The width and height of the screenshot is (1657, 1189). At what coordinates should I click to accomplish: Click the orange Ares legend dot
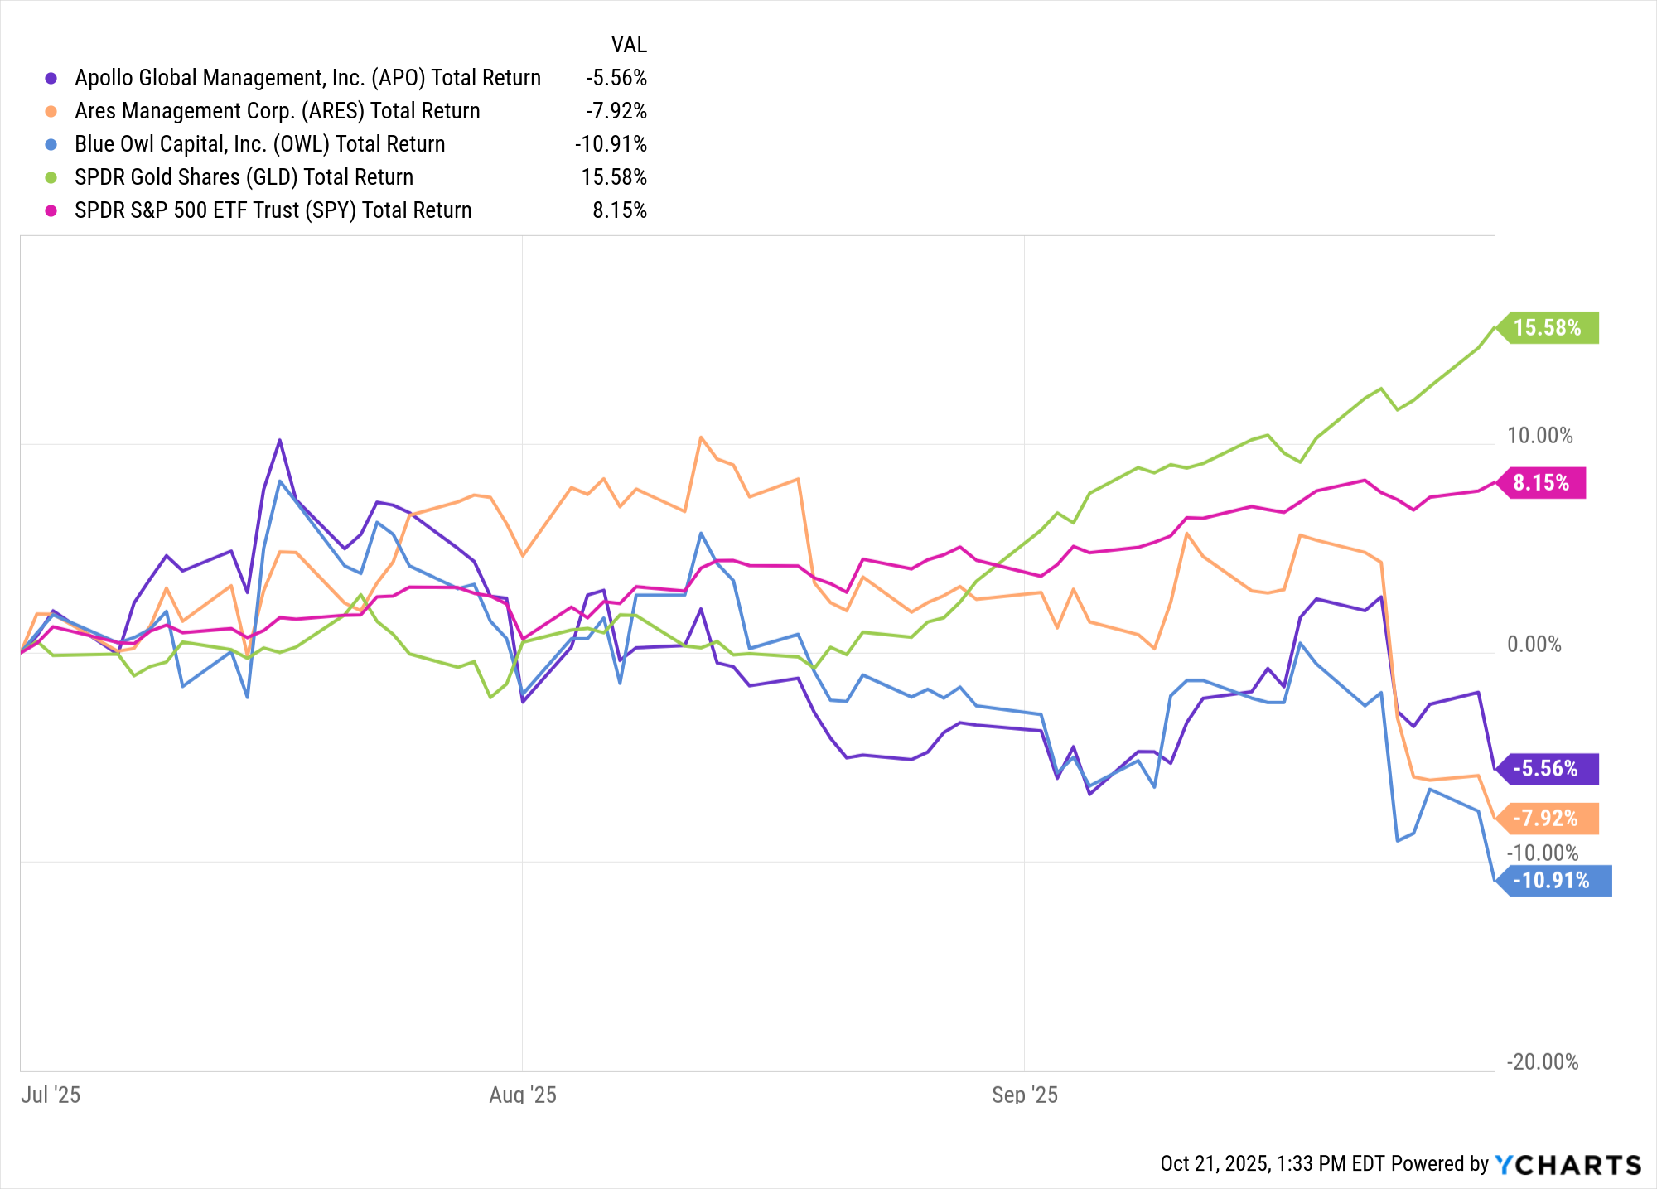click(x=51, y=111)
